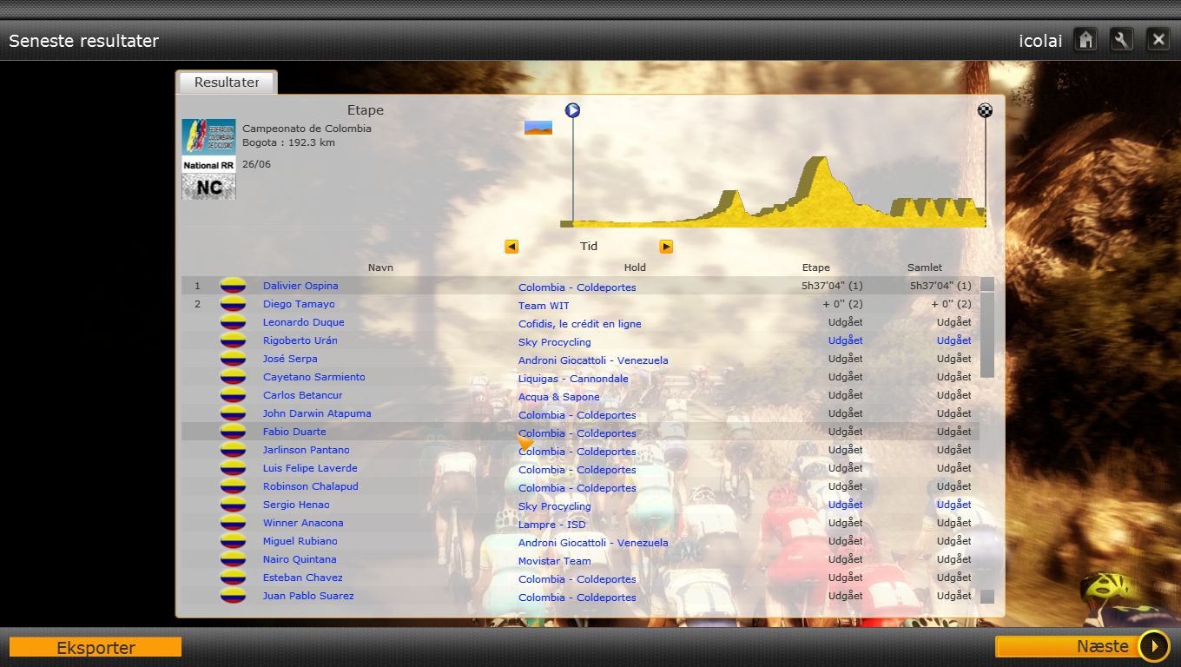
Task: Click the Colombian federation logo
Action: [208, 137]
